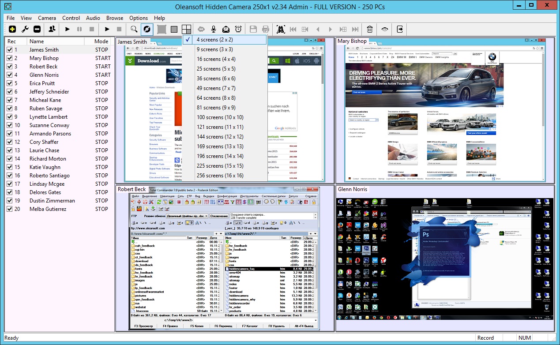Uncheck the Mary Bishop checkbox
This screenshot has height=345, width=560.
point(9,58)
